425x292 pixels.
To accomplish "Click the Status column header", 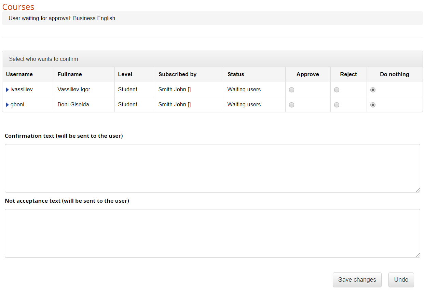I will point(236,74).
